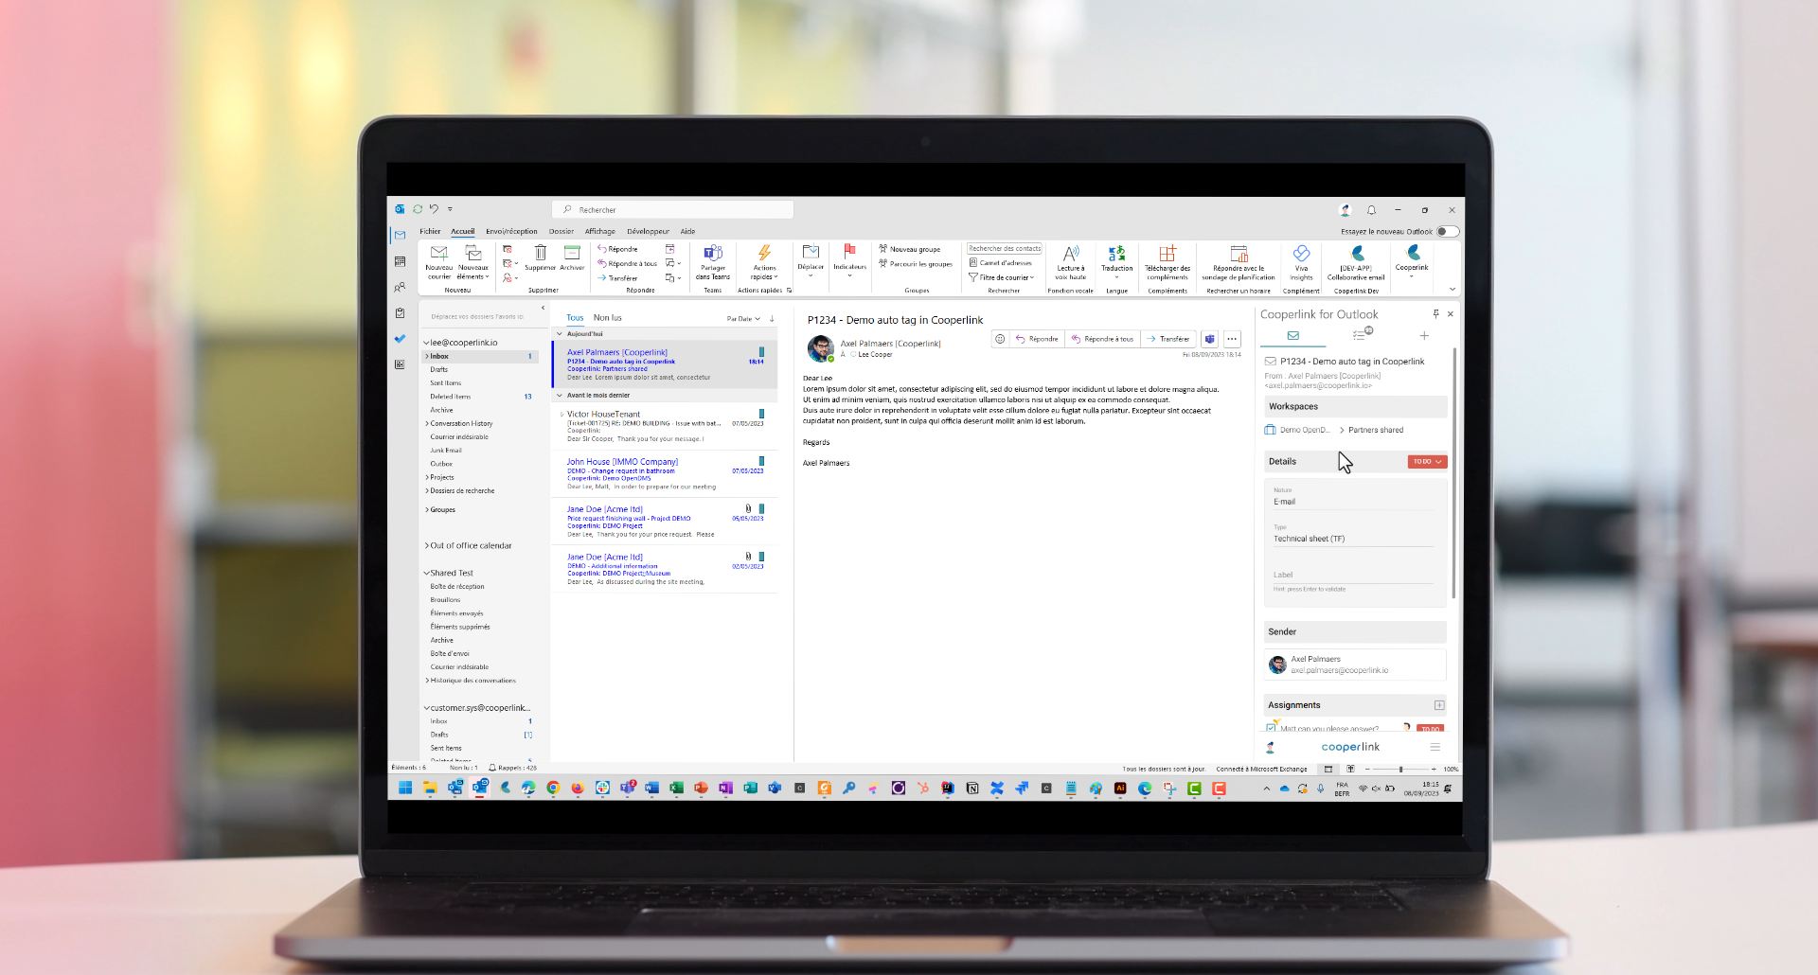Enable the Essayer le nouveau Outlook switch
The width and height of the screenshot is (1818, 975).
tap(1448, 230)
